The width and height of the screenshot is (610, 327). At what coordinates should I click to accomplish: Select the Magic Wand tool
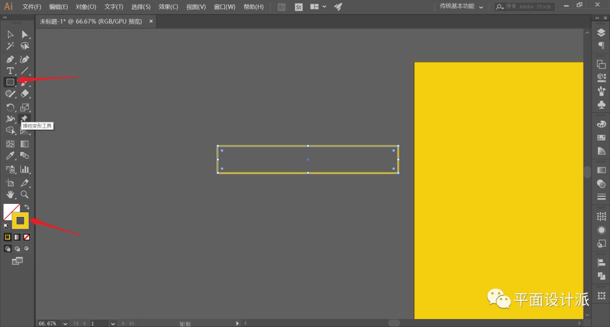click(10, 46)
